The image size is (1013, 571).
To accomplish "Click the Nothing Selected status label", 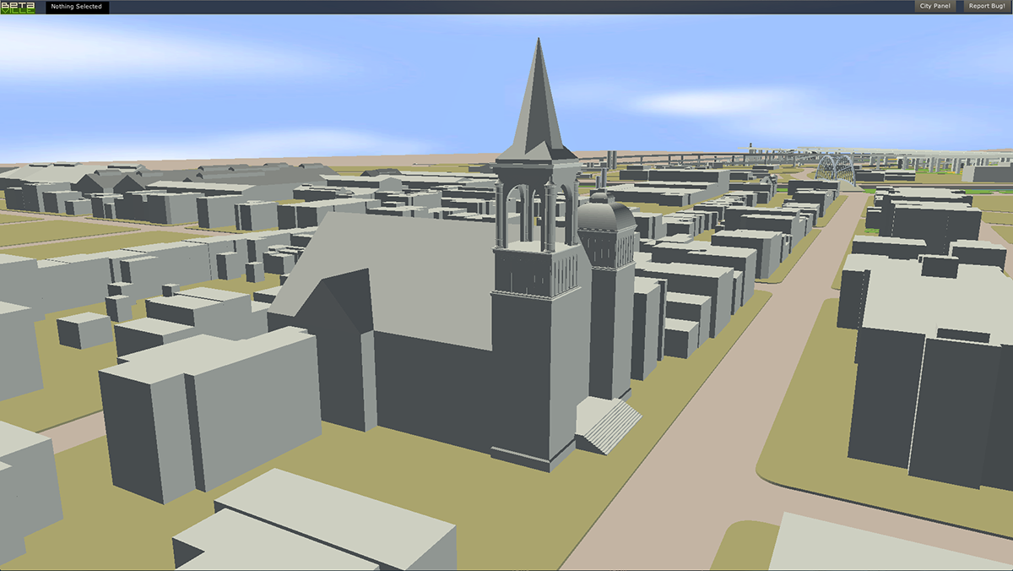I will click(76, 7).
